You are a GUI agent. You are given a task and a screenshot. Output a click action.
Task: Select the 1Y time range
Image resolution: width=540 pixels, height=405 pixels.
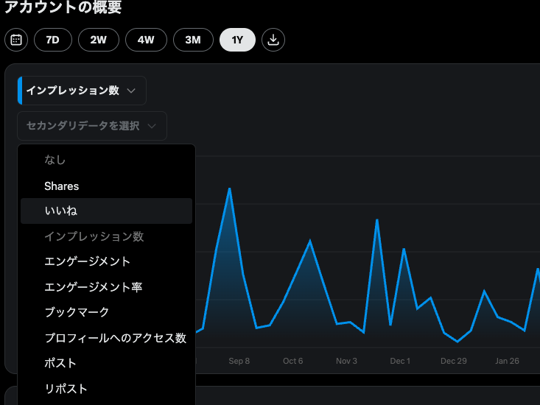238,40
